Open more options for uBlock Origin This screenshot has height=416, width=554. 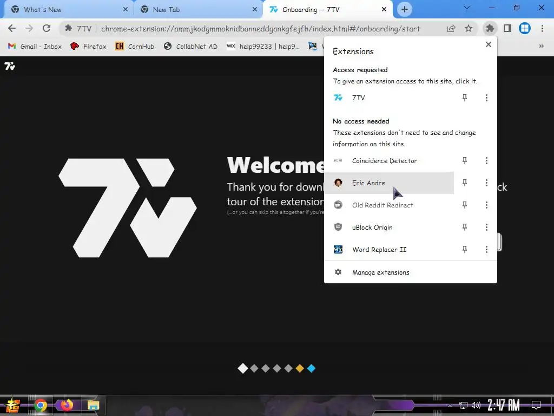(486, 227)
